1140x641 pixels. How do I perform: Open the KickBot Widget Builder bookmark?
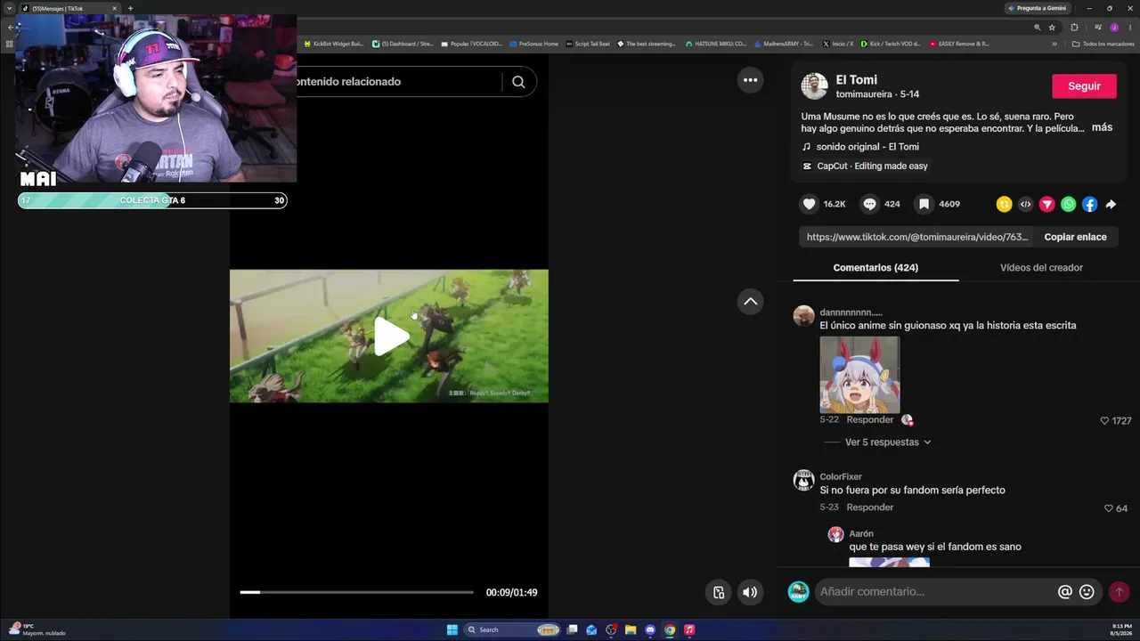click(x=334, y=44)
